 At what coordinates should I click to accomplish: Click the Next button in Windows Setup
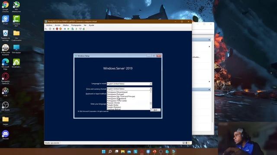point(155,110)
